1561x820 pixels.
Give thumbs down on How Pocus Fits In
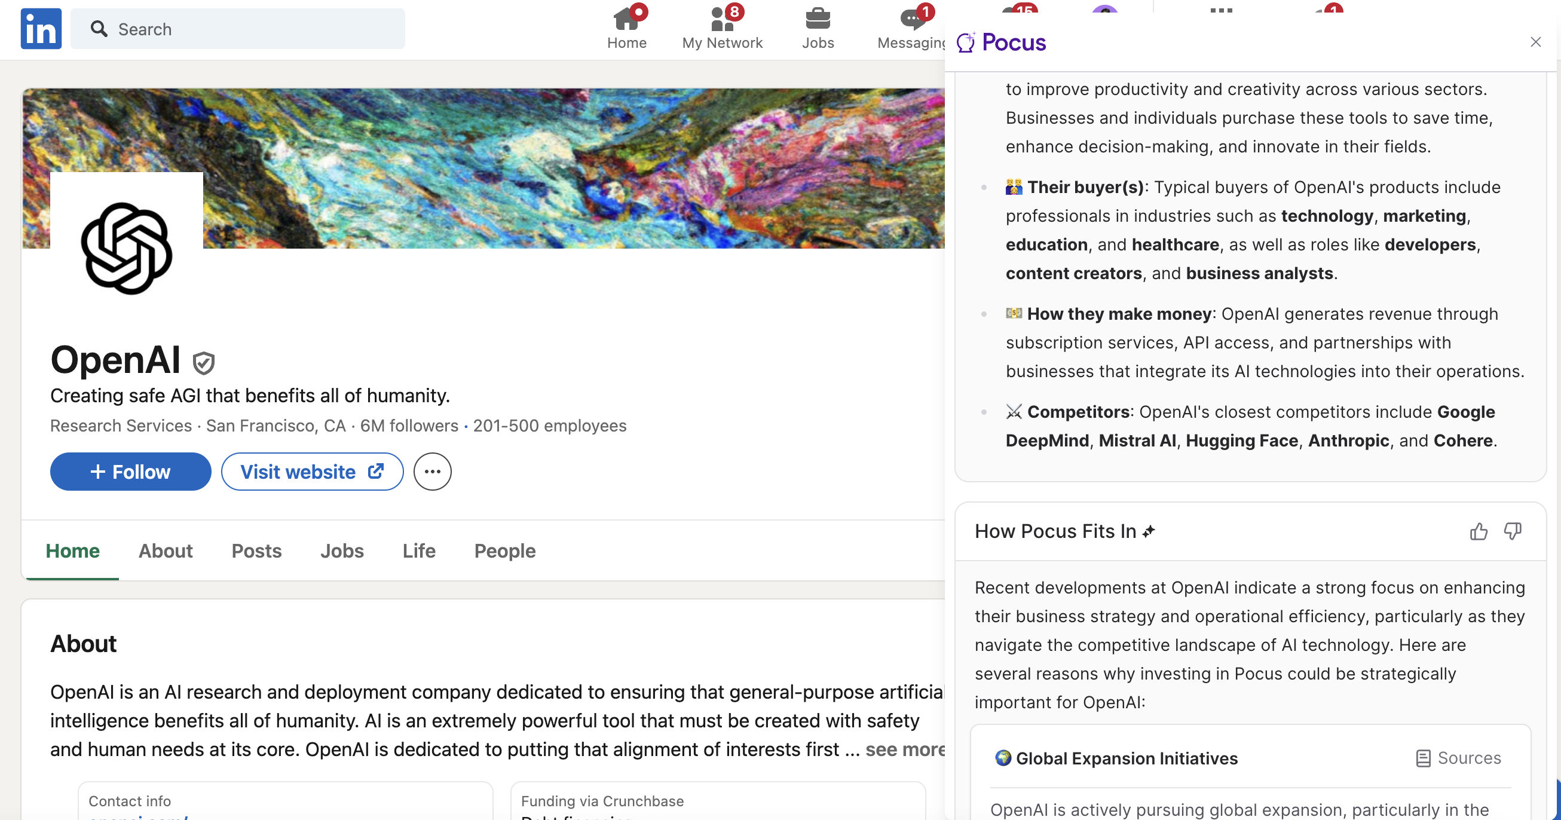click(1513, 531)
